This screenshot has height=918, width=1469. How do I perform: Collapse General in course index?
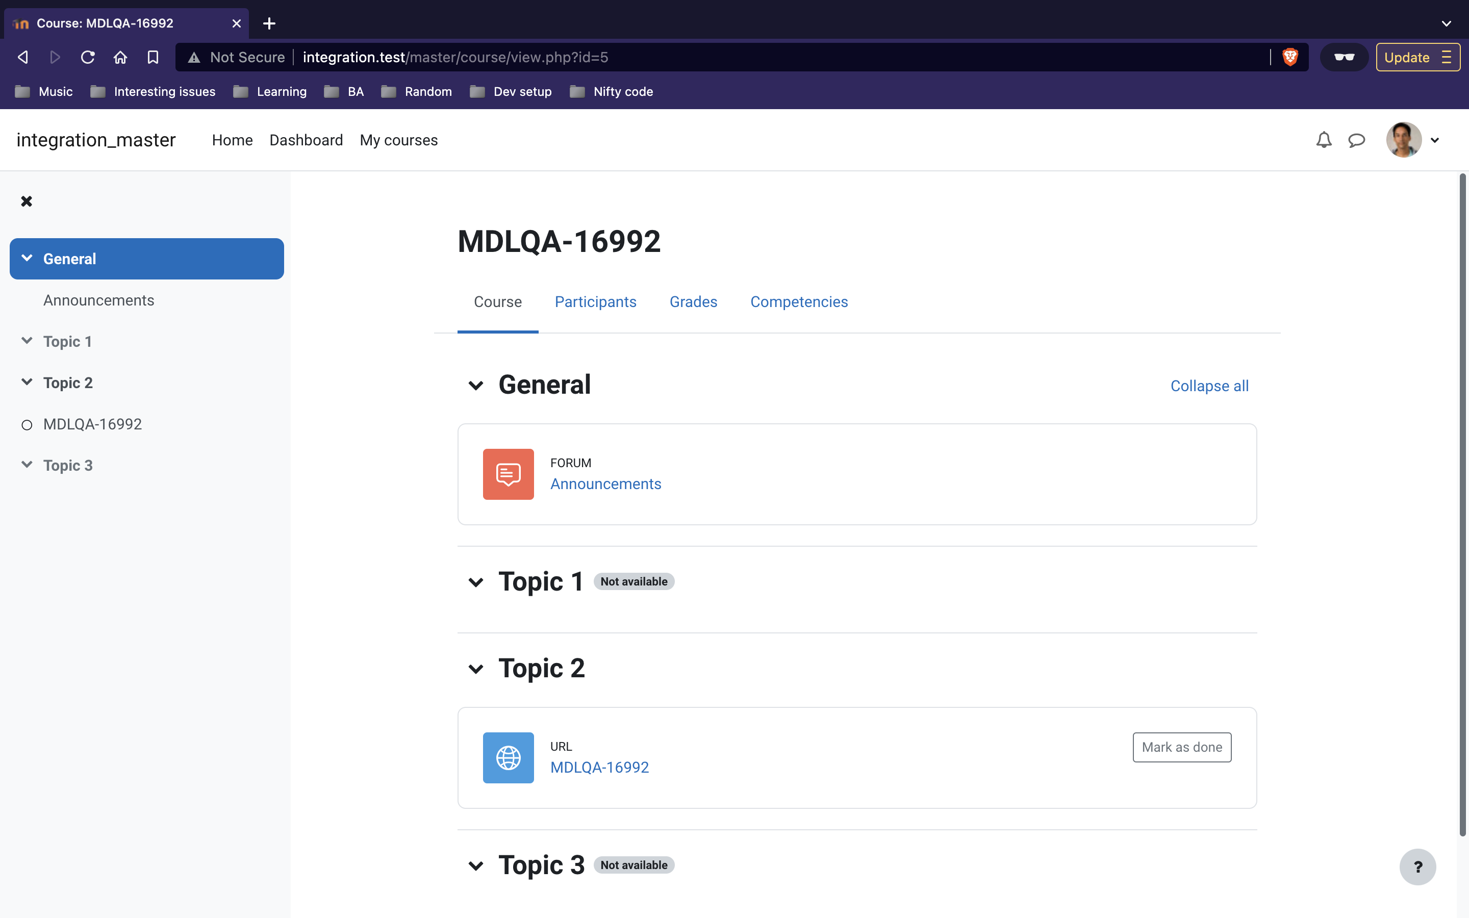pos(27,258)
